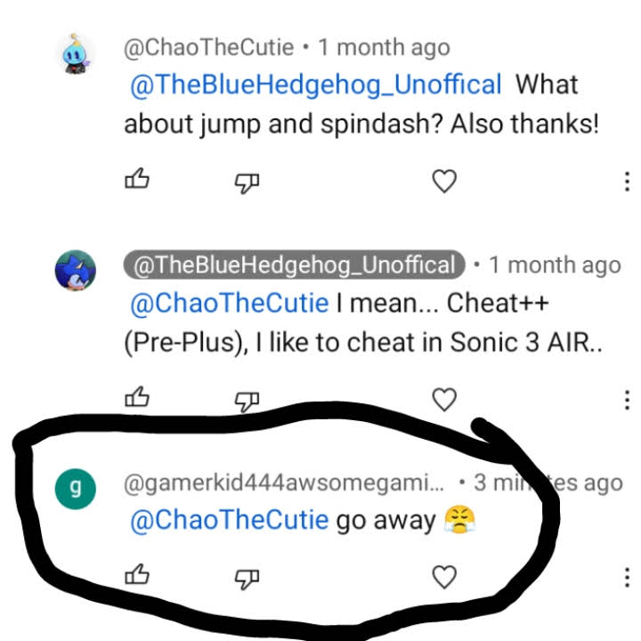This screenshot has width=641, height=641.
Task: Open @gamerkid444awsomegami... channel name
Action: (x=284, y=483)
